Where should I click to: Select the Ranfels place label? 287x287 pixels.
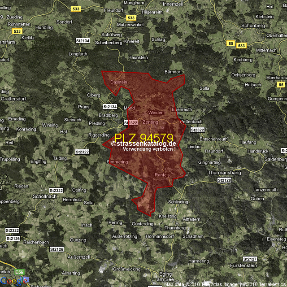click(162, 174)
